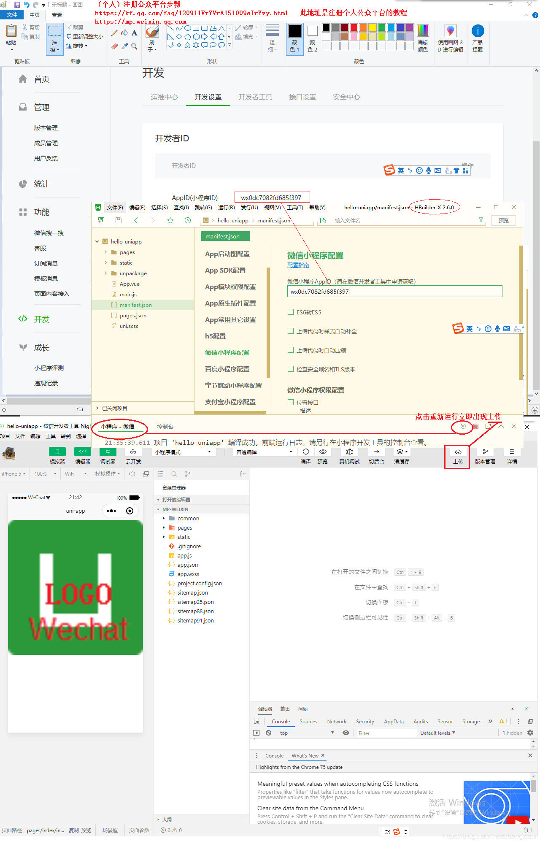Expand the pages folder in HBuilder tree

[x=105, y=252]
